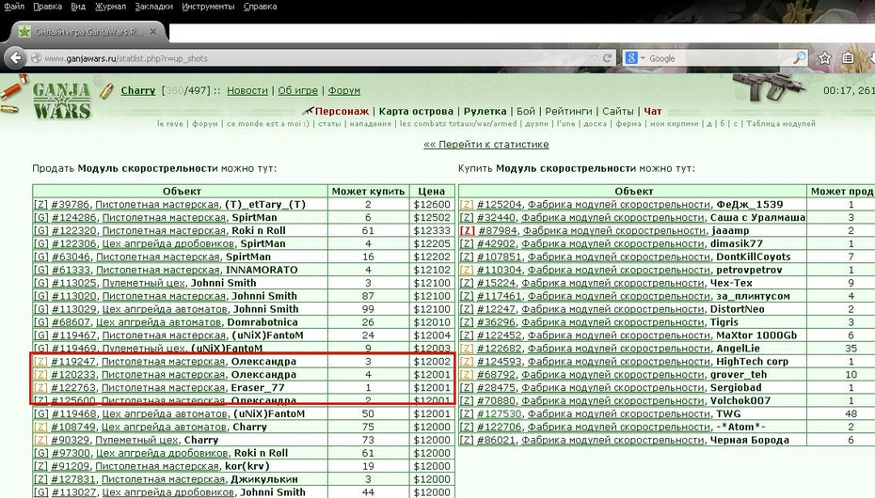
Task: Click the bookmark star icon
Action: coord(825,58)
